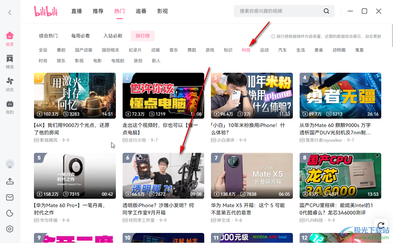Open the bilibili logo home
Screen dimensions: 393x243
click(x=46, y=11)
